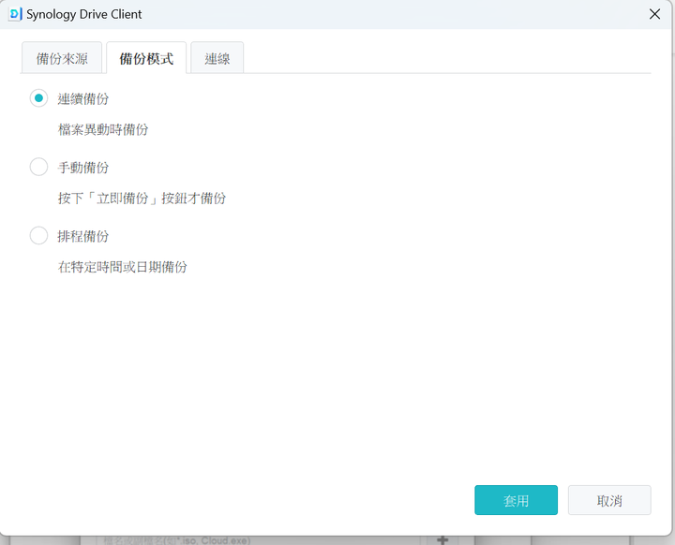Click the 取消 button
675x545 pixels.
609,500
